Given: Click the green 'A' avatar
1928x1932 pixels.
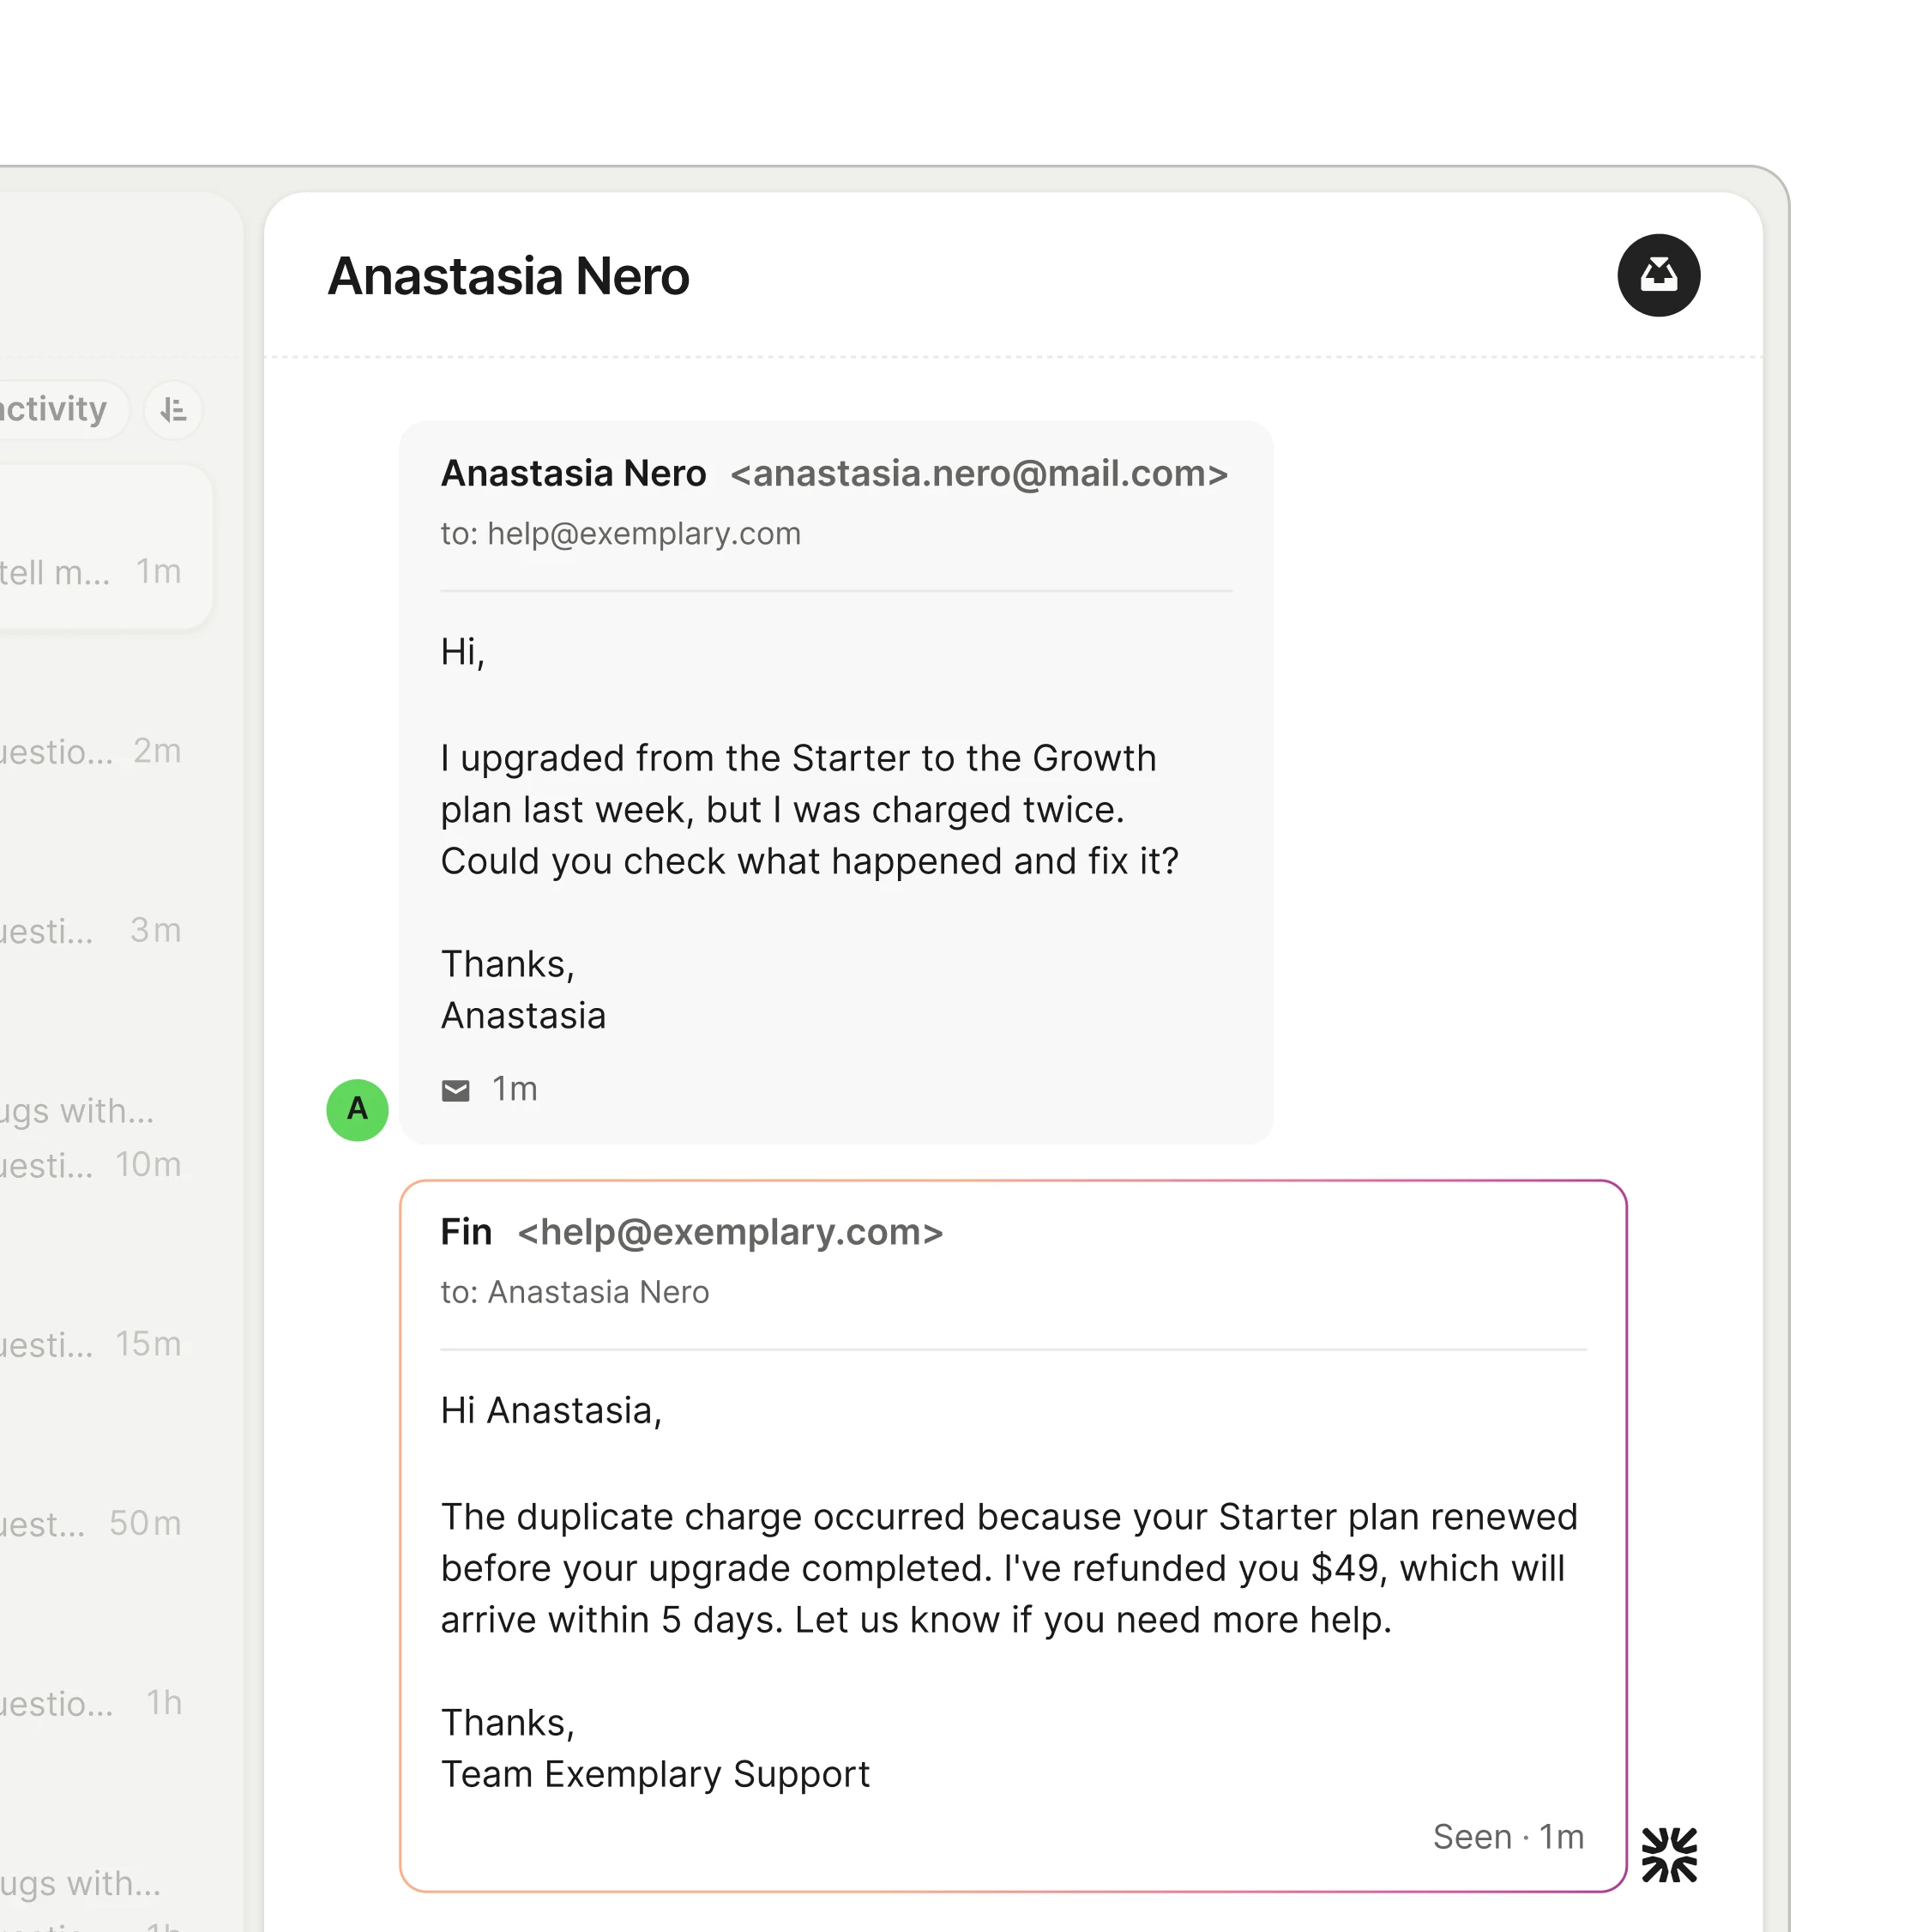Looking at the screenshot, I should click(357, 1109).
